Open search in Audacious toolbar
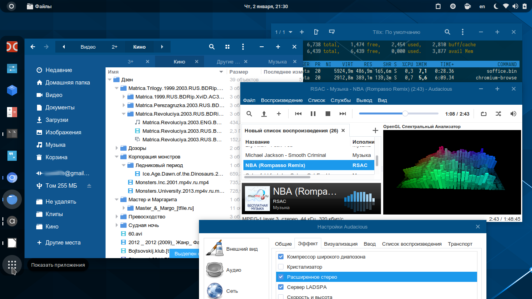This screenshot has width=532, height=299. click(249, 114)
